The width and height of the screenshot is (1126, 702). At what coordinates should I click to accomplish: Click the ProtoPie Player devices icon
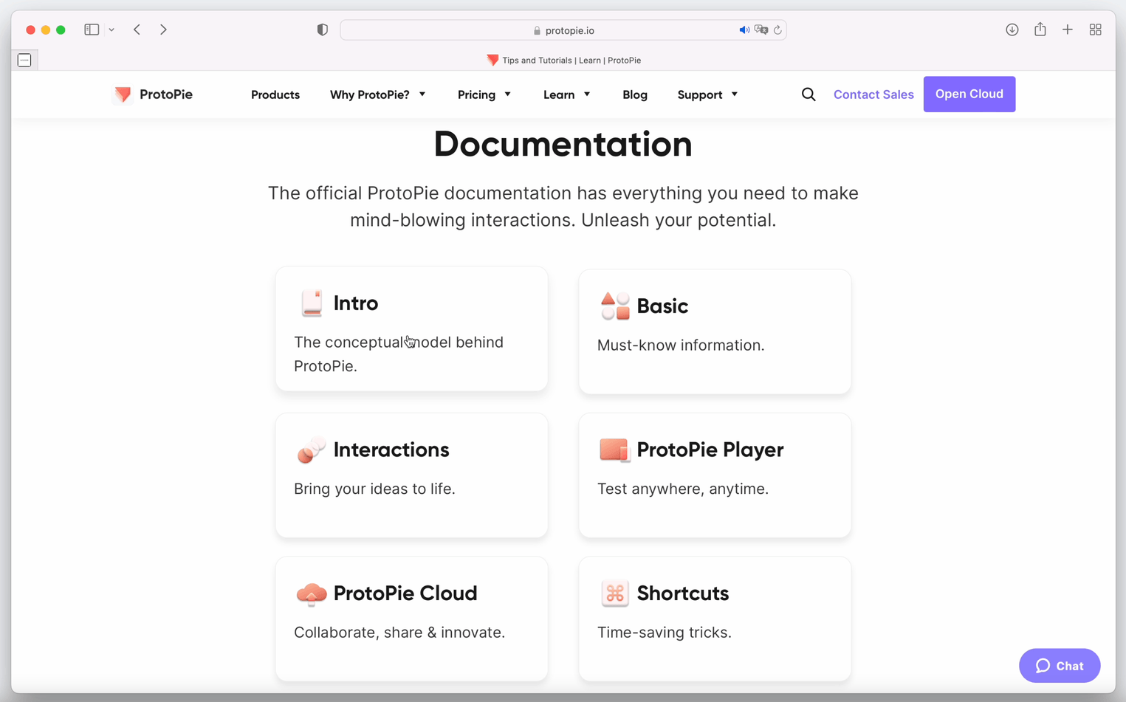(614, 450)
